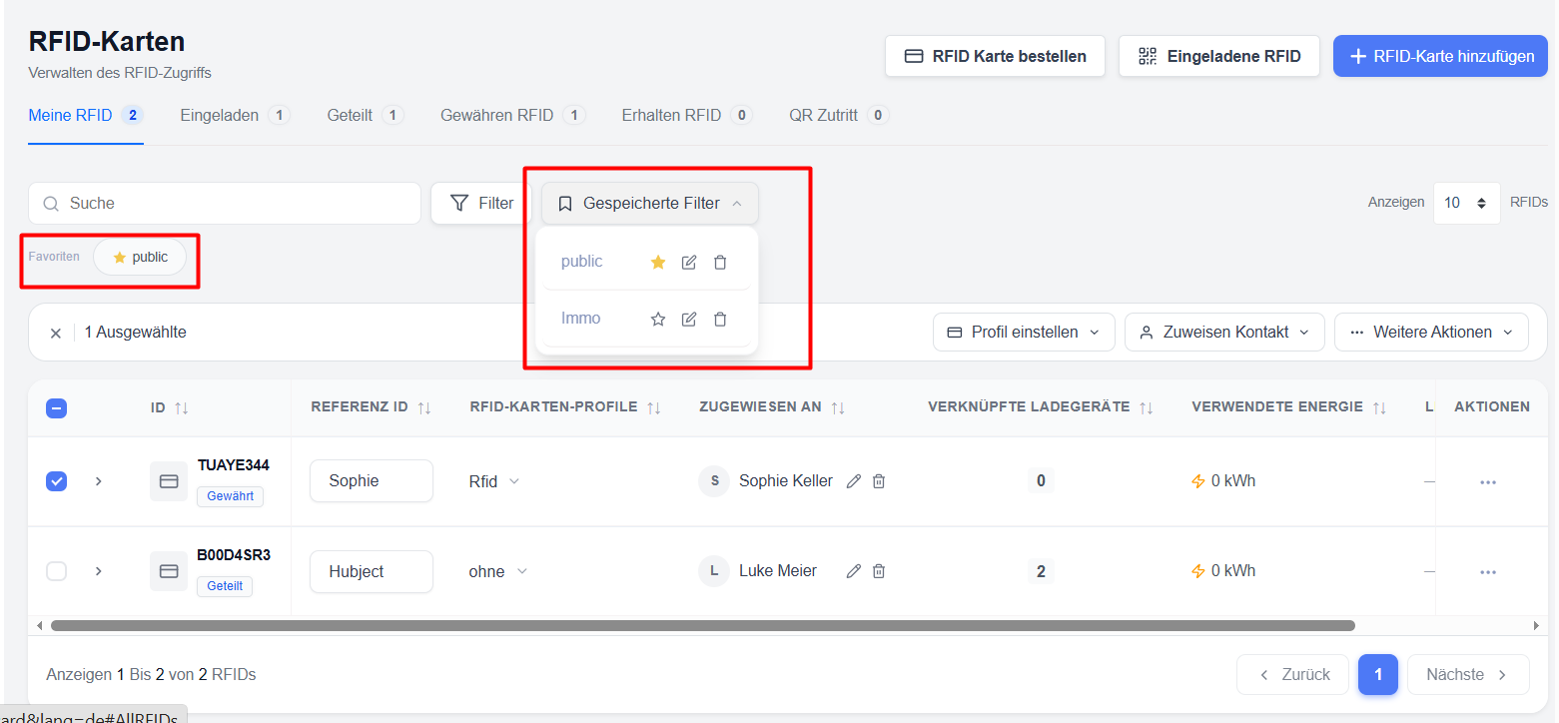Edit the Immo saved filter

[689, 319]
